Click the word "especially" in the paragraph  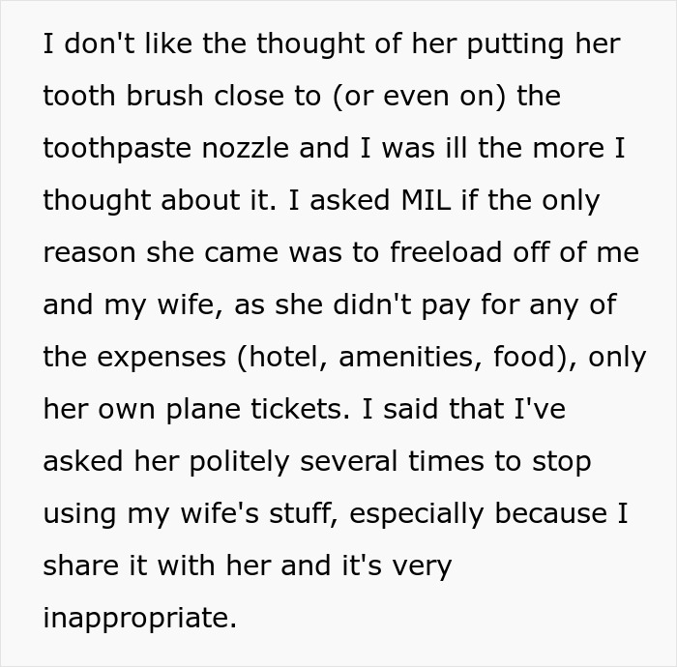[x=416, y=514]
